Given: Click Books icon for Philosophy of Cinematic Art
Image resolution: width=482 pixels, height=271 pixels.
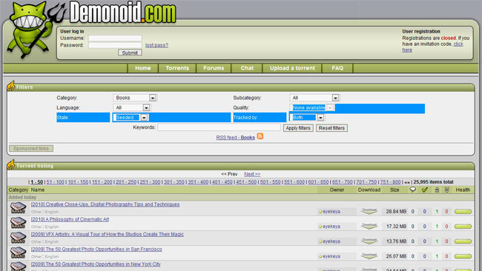Looking at the screenshot, I should coord(18,223).
